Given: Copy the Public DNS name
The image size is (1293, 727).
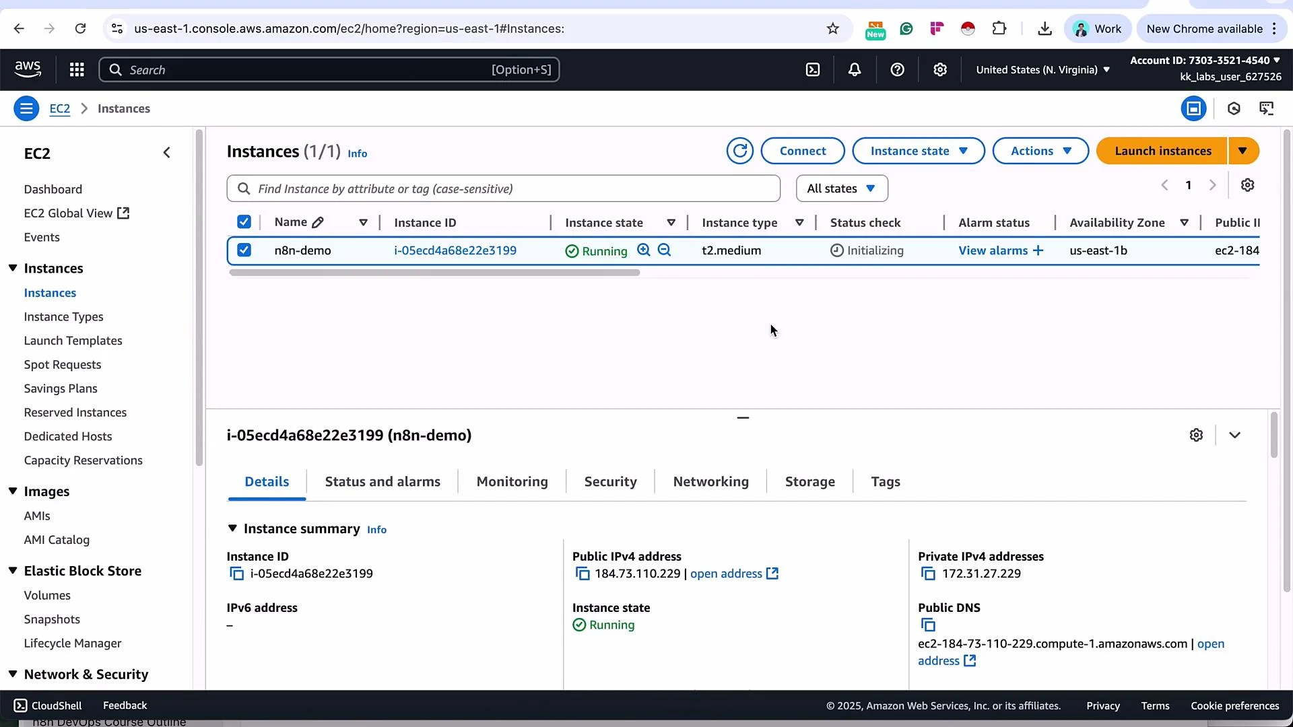Looking at the screenshot, I should 928,625.
